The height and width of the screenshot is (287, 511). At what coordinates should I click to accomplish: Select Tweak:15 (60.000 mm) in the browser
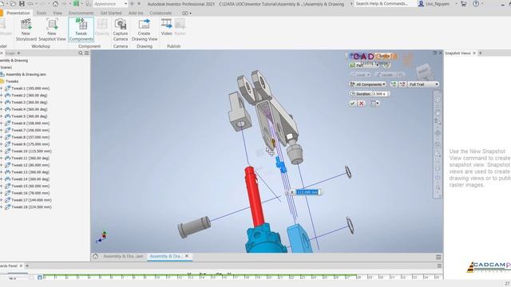click(x=30, y=186)
